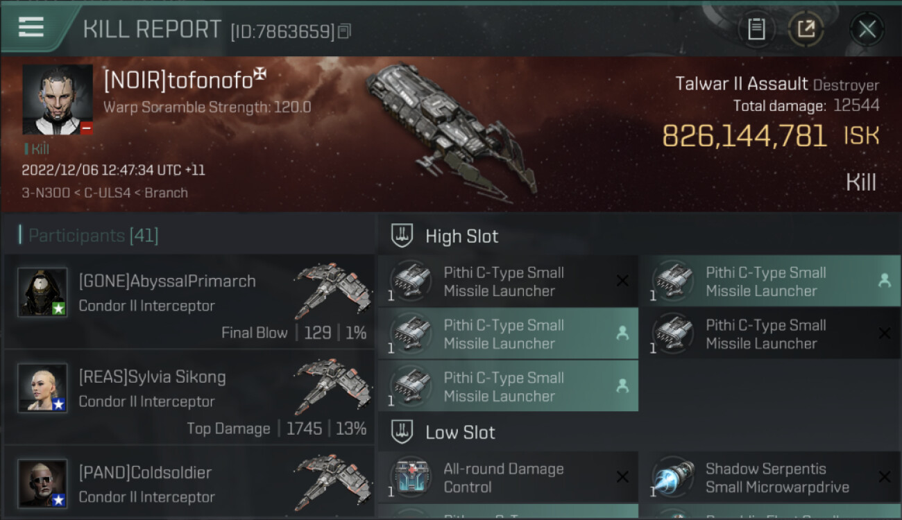The width and height of the screenshot is (902, 520).
Task: Click the 826,144,781 ISK value
Action: click(x=771, y=136)
